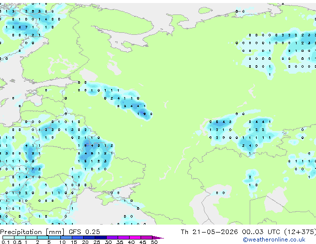Click the legend value label '0.1'

(x=5, y=242)
